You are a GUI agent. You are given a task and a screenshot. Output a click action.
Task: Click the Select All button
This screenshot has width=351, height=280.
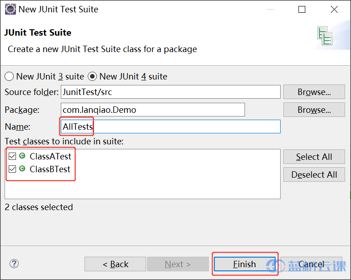click(x=314, y=157)
